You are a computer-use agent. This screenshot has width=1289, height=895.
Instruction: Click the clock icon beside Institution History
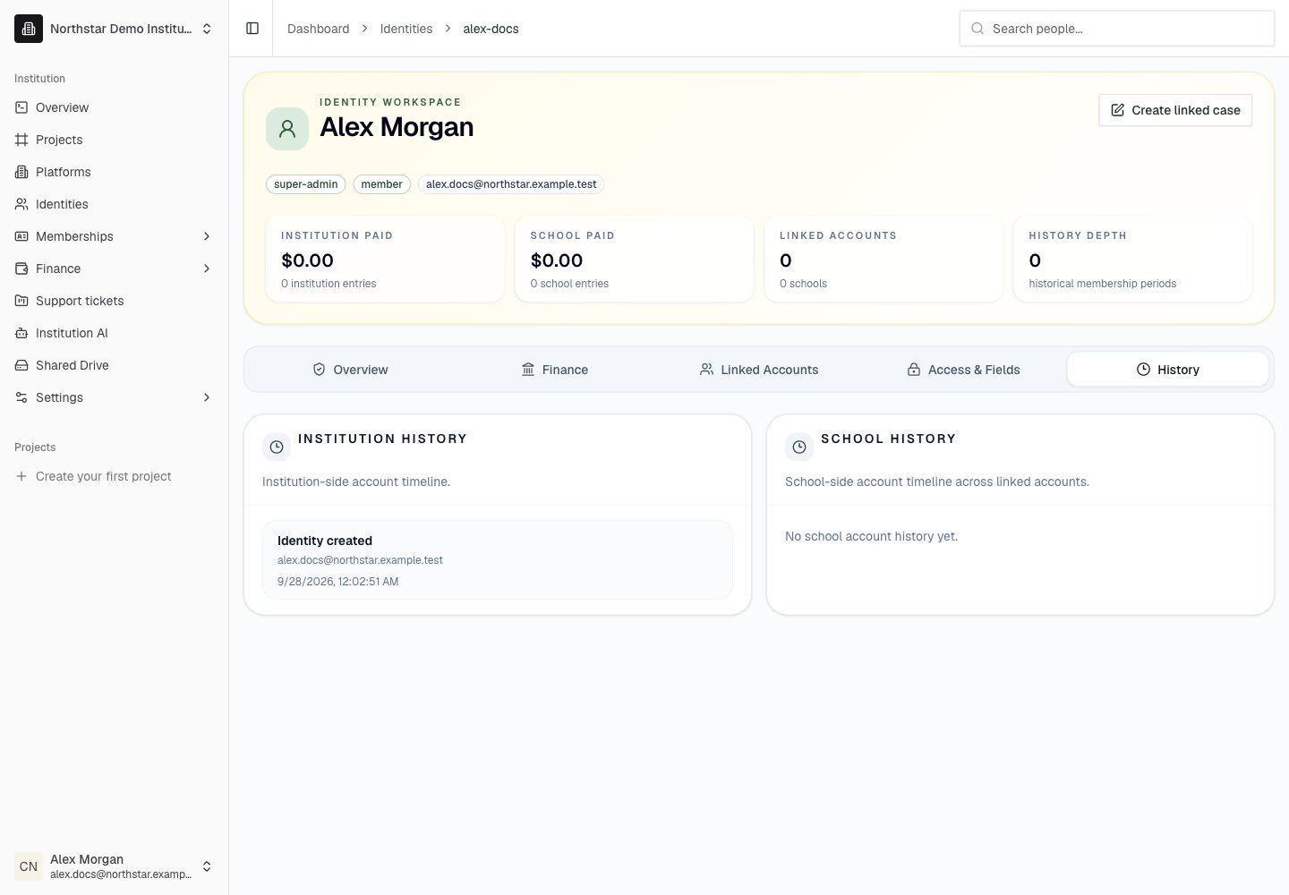(277, 447)
